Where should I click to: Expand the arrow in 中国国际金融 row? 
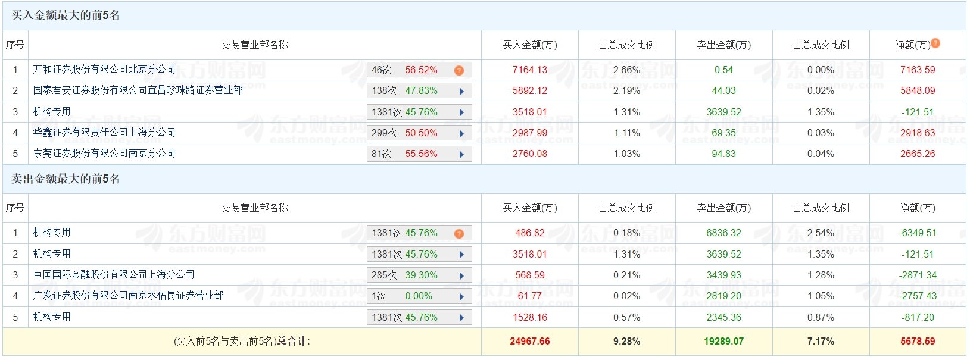click(461, 275)
